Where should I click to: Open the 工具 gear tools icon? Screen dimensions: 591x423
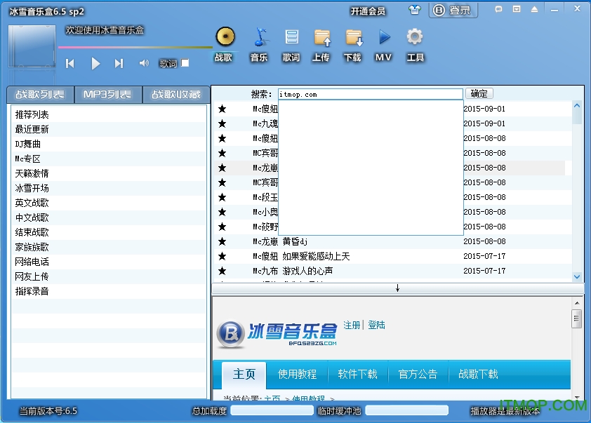415,37
